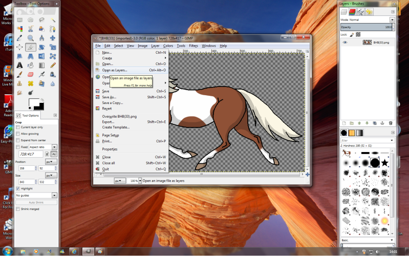Viewport: 409px width, 258px height.
Task: Select the Scissors Select tool
Action: point(31,29)
